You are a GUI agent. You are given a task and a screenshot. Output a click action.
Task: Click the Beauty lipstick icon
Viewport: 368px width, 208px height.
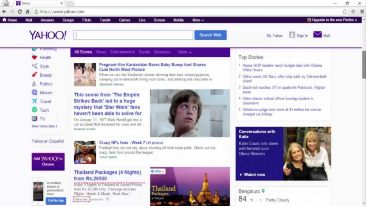click(34, 75)
